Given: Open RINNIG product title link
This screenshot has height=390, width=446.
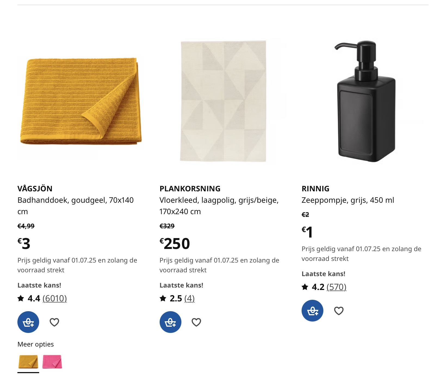Looking at the screenshot, I should (315, 189).
